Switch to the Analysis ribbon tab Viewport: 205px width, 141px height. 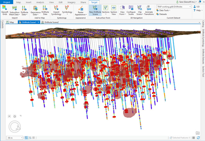[40, 2]
